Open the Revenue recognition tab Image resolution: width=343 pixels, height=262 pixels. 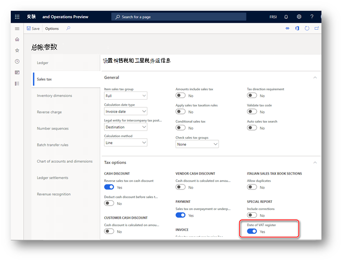point(66,194)
